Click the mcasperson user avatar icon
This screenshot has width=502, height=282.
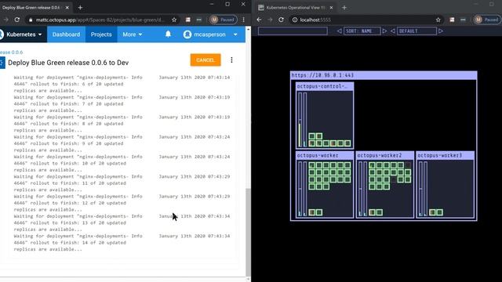click(x=187, y=34)
